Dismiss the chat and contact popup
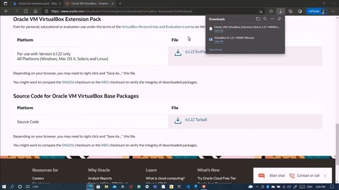The height and width of the screenshot is (190, 339). pos(325,176)
